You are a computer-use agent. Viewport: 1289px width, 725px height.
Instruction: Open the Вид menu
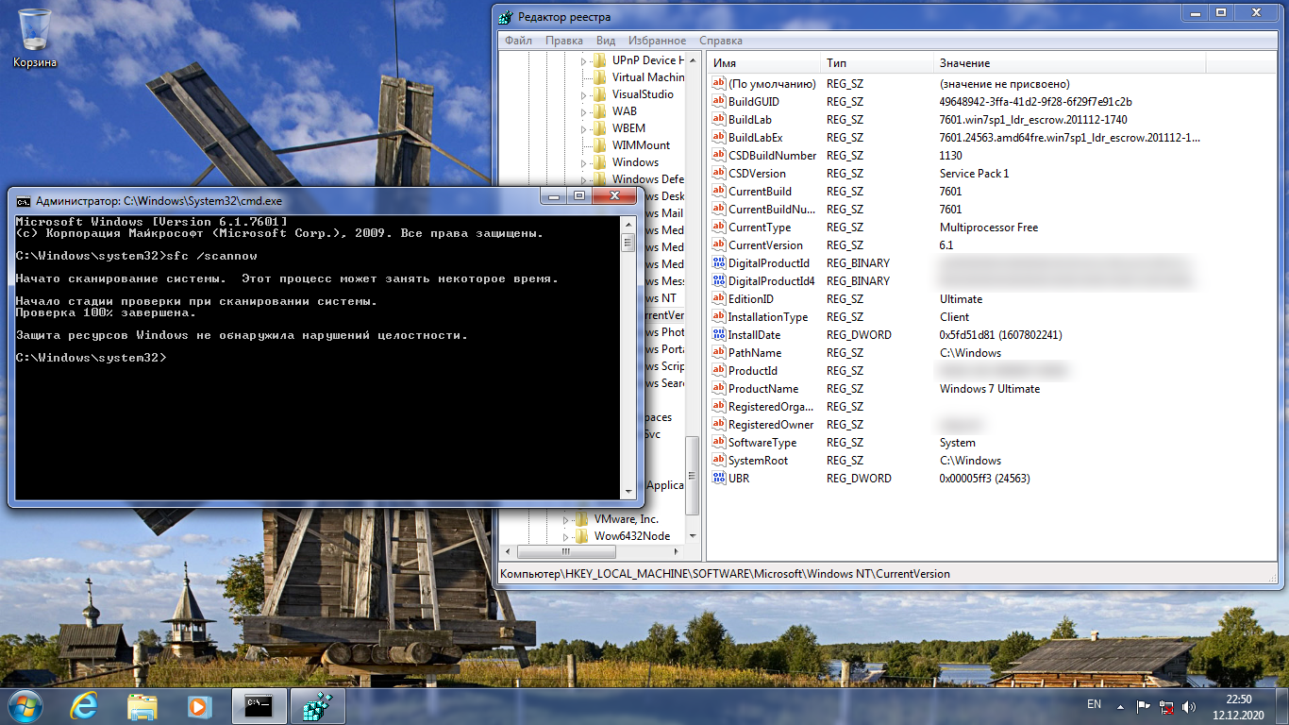[606, 41]
